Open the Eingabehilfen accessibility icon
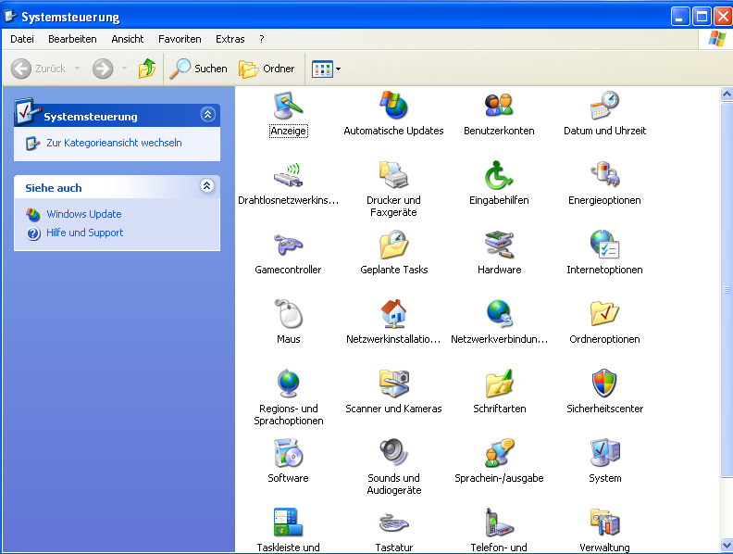Viewport: 733px width, 554px height. coord(499,175)
